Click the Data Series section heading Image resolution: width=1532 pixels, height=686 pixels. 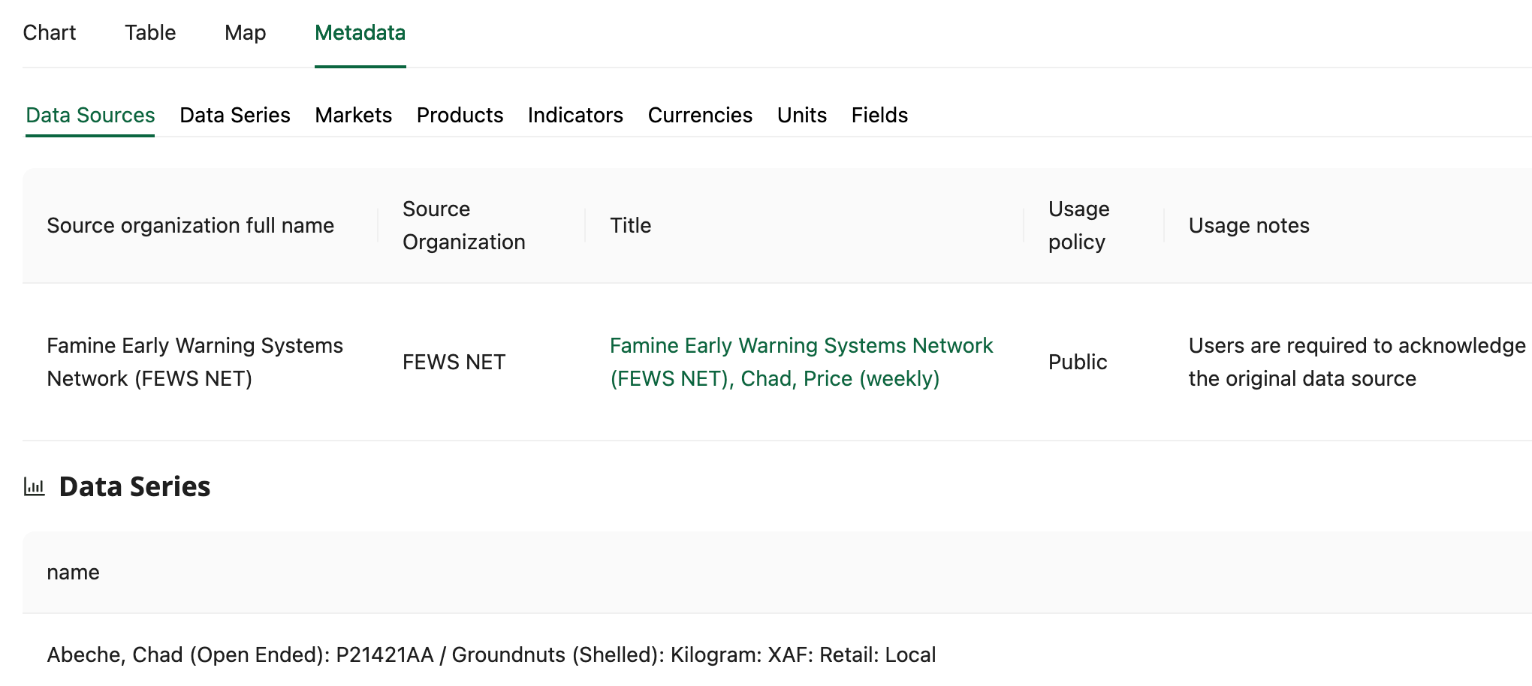(x=134, y=486)
